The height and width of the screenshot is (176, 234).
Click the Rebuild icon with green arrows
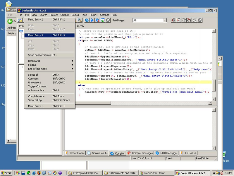103,20
